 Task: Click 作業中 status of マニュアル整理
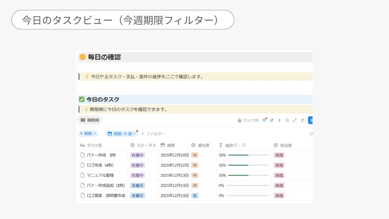tap(137, 176)
